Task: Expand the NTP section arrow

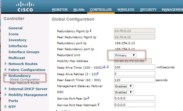Action: click(x=5, y=107)
